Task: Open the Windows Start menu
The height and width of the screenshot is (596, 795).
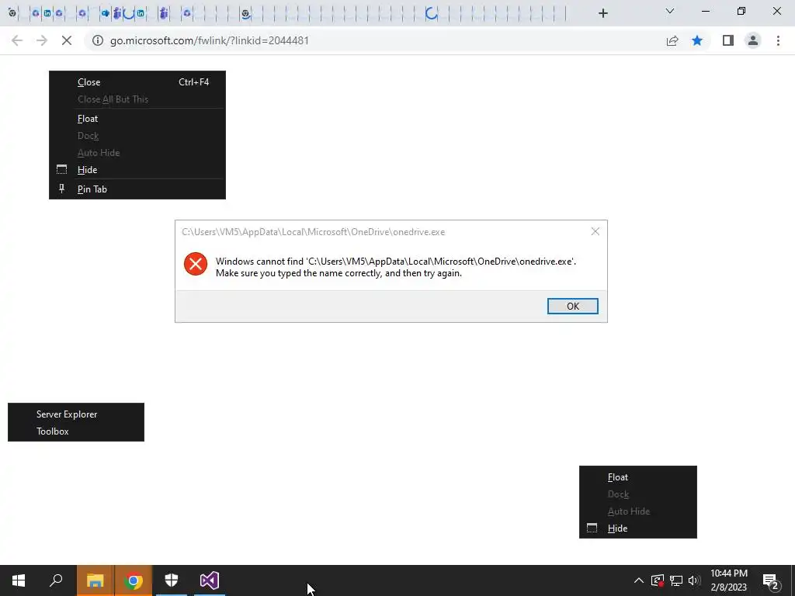Action: [19, 580]
